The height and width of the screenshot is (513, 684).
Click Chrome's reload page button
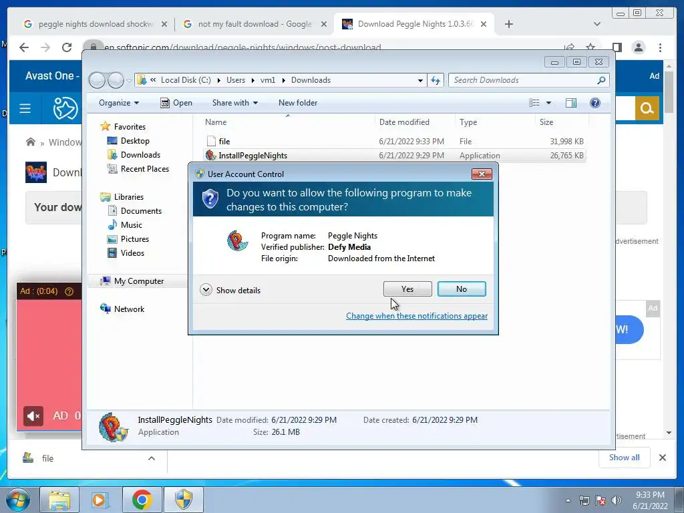[67, 47]
